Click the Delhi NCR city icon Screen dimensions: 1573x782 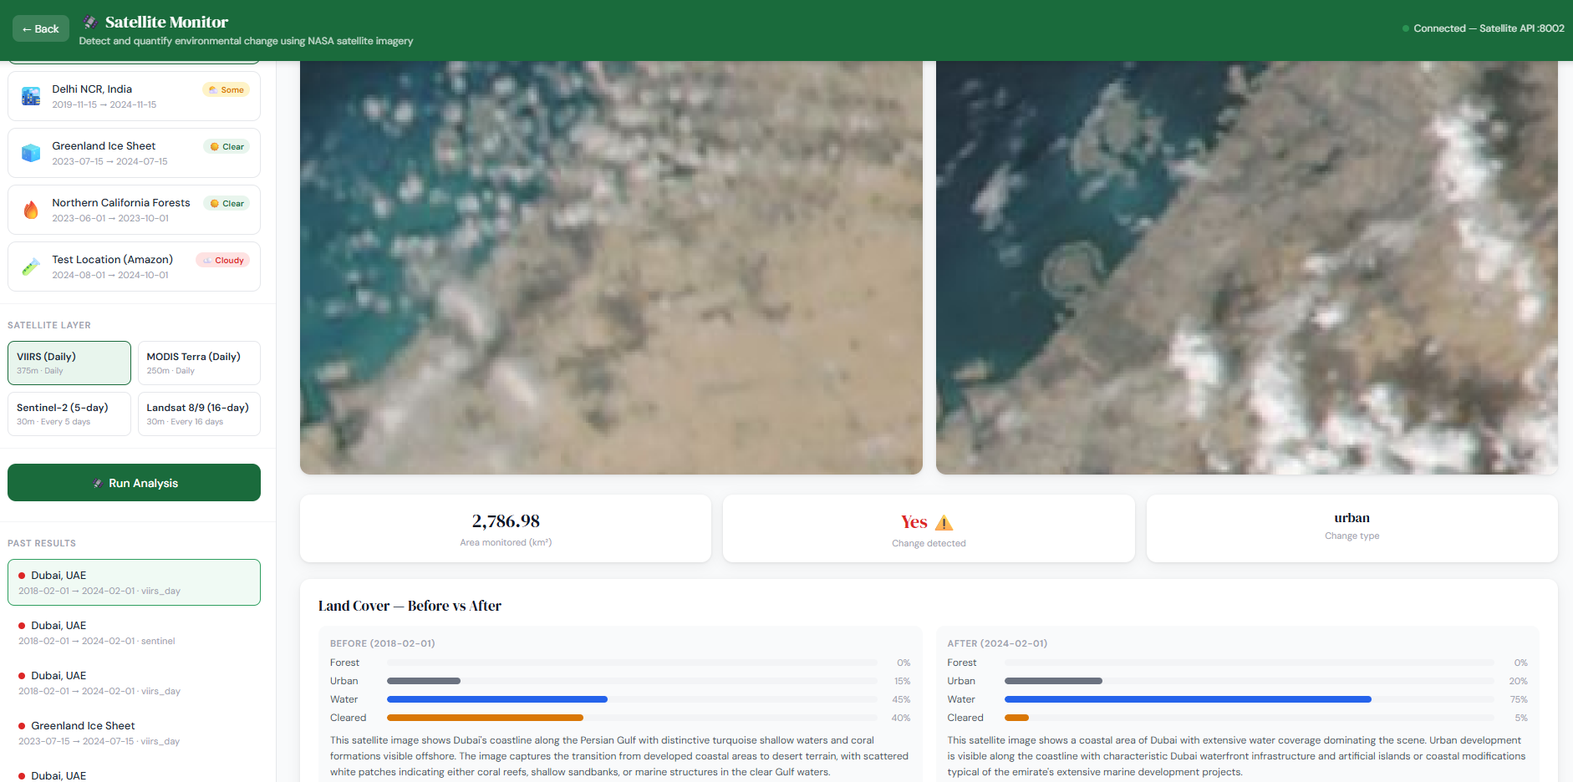pos(31,97)
